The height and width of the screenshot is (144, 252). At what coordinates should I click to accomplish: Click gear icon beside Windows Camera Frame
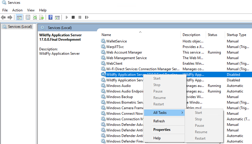(103, 108)
